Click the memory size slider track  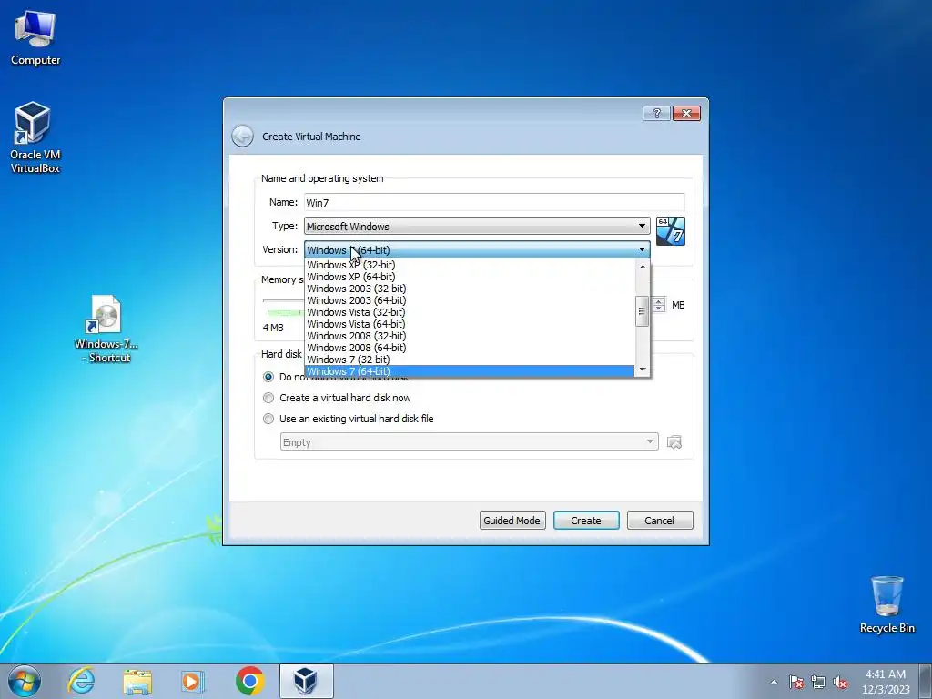[283, 301]
